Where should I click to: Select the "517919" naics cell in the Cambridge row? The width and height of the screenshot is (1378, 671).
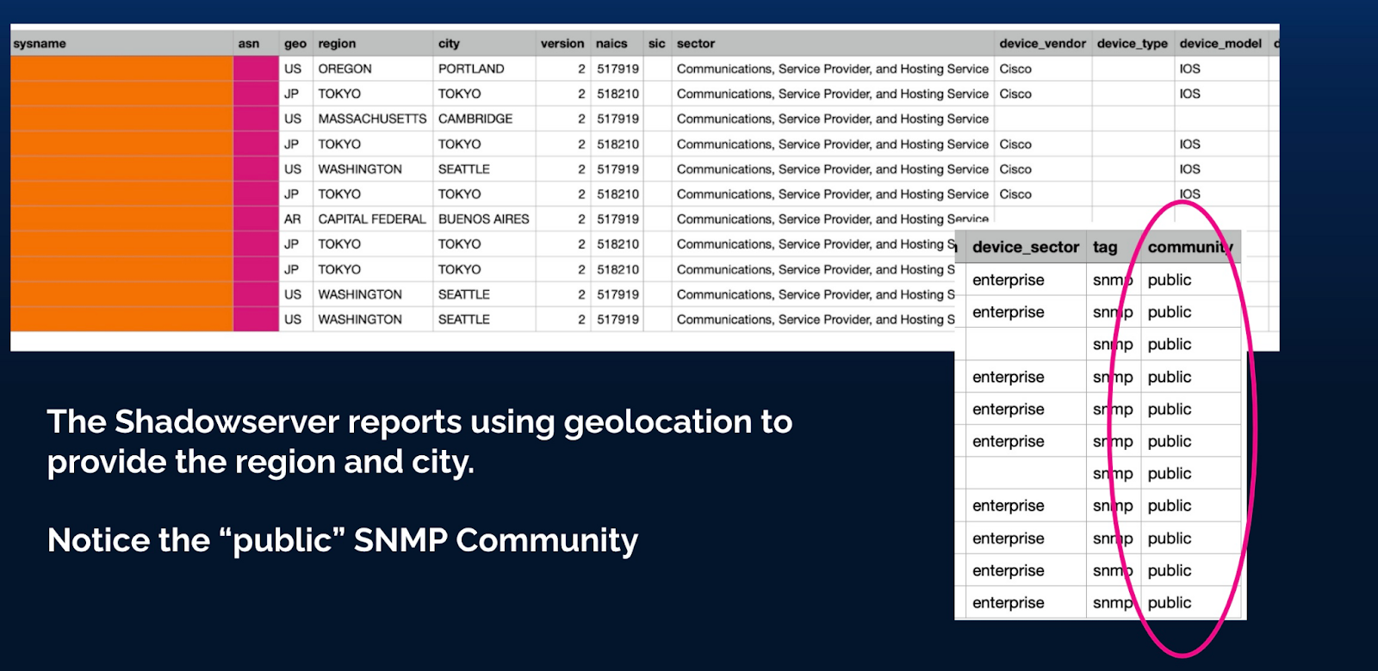[x=618, y=119]
